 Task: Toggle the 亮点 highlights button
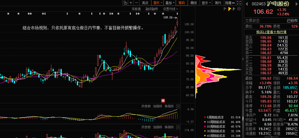click(x=145, y=3)
